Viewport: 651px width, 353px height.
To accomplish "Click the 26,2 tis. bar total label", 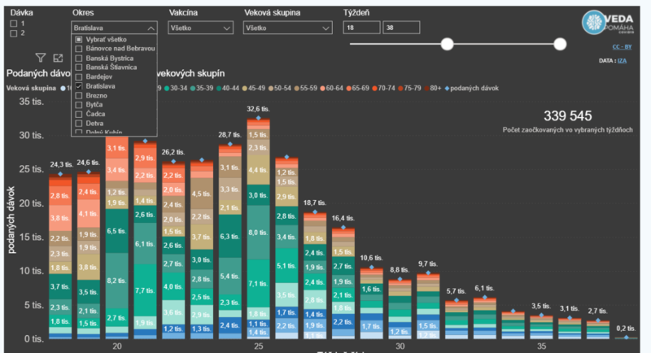I will click(173, 152).
